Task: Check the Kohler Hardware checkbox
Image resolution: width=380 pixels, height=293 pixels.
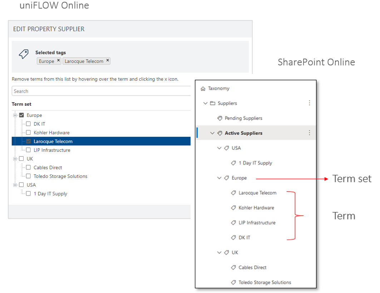Action: click(x=28, y=133)
